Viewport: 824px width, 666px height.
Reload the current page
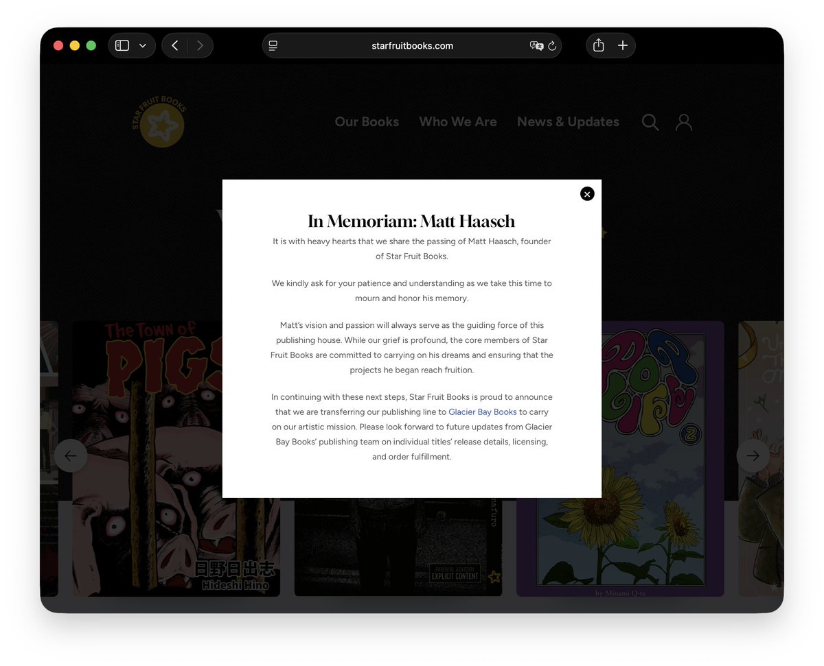(552, 46)
